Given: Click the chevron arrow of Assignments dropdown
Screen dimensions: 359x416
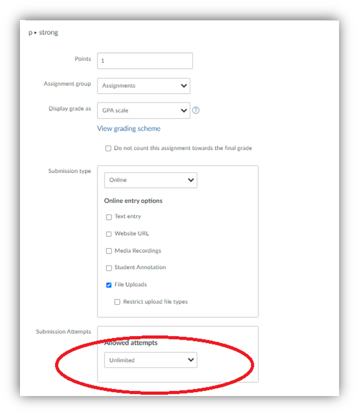Looking at the screenshot, I should [184, 86].
